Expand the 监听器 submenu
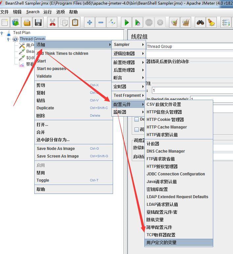Image resolution: width=233 pixels, height=254 pixels. [x=129, y=112]
